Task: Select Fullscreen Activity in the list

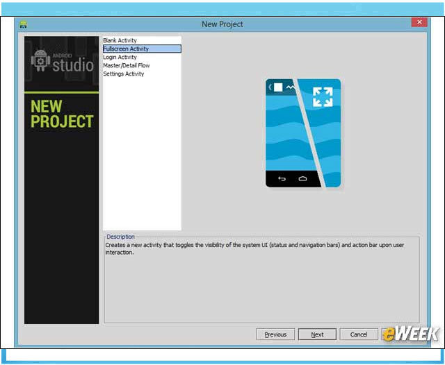Action: point(142,49)
